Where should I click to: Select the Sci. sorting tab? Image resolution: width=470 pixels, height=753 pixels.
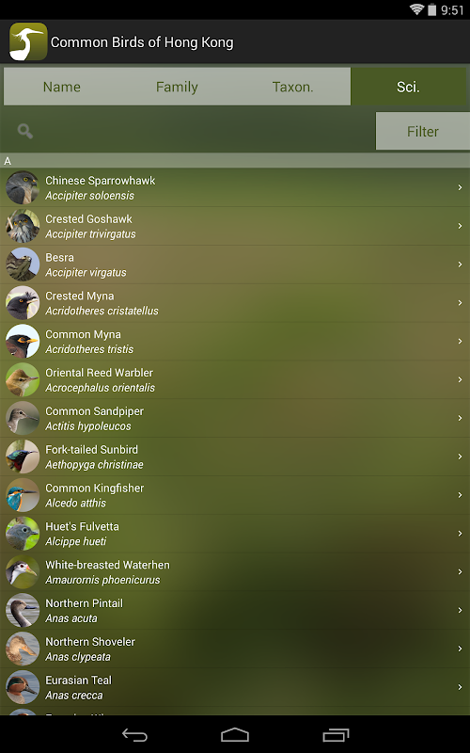(408, 87)
